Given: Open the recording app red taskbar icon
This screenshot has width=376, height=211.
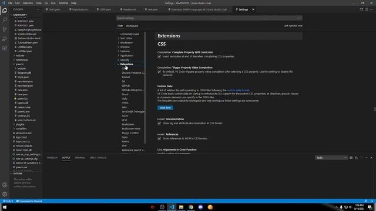Looking at the screenshot, I should [153, 207].
